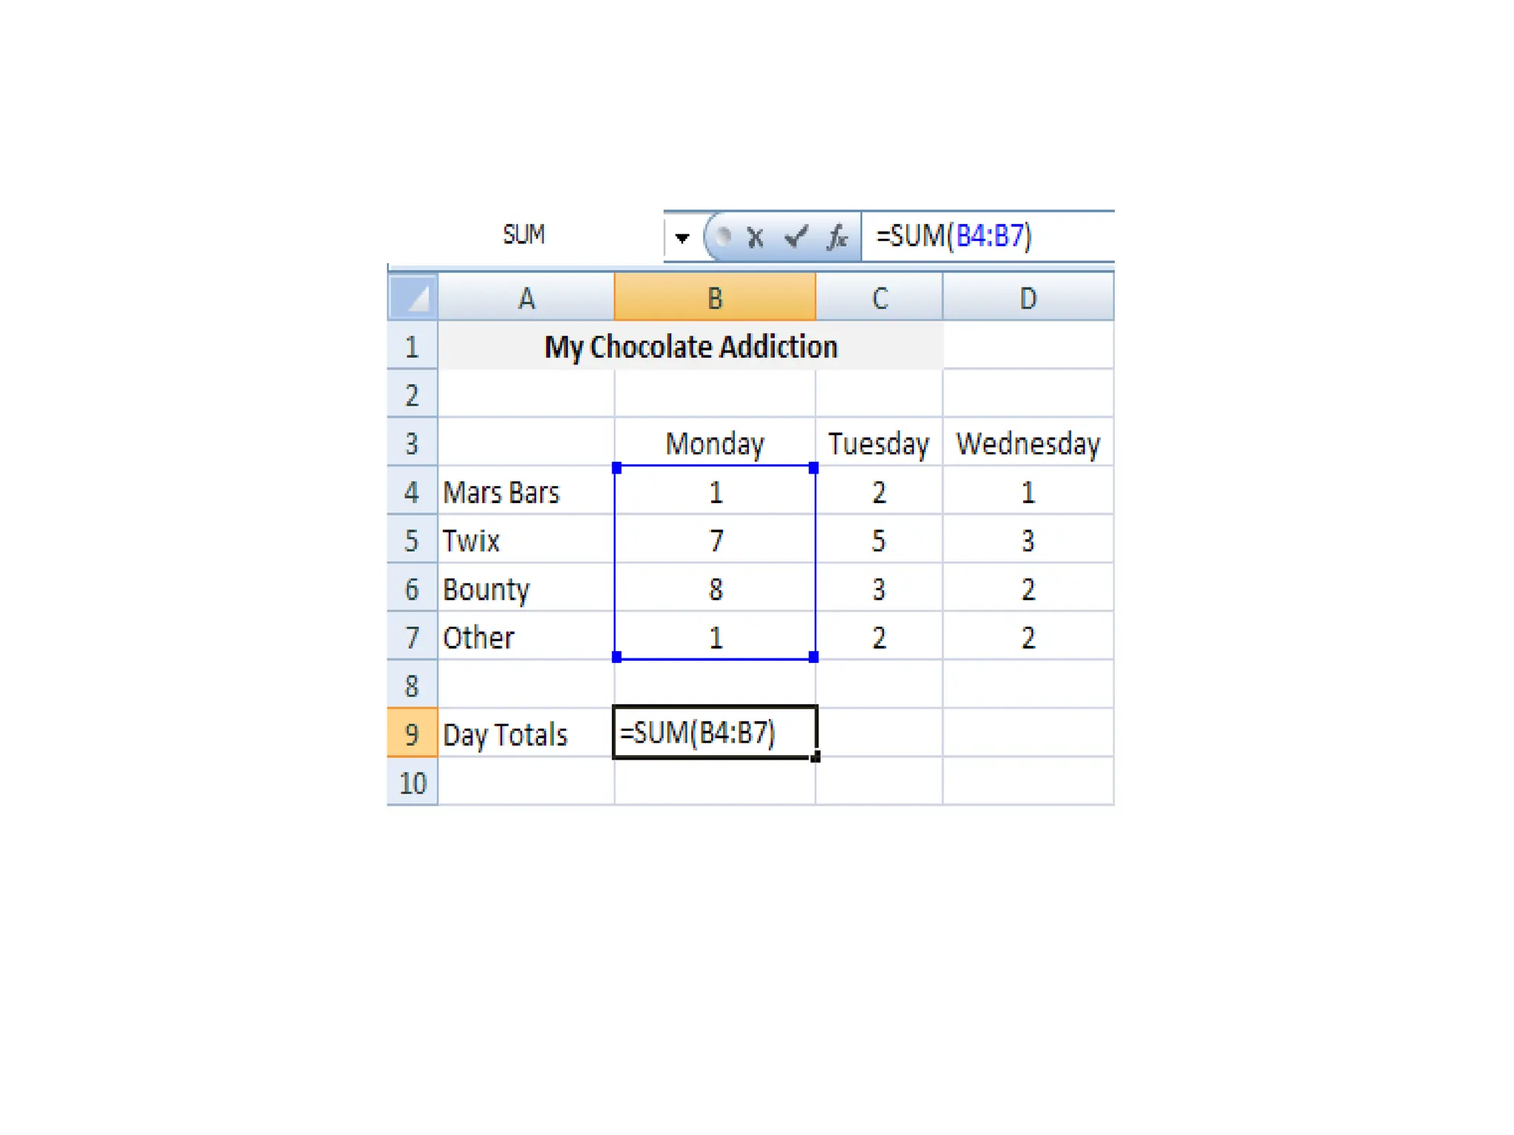Expand the Name Box dropdown arrow
1514x1135 pixels.
click(x=682, y=238)
